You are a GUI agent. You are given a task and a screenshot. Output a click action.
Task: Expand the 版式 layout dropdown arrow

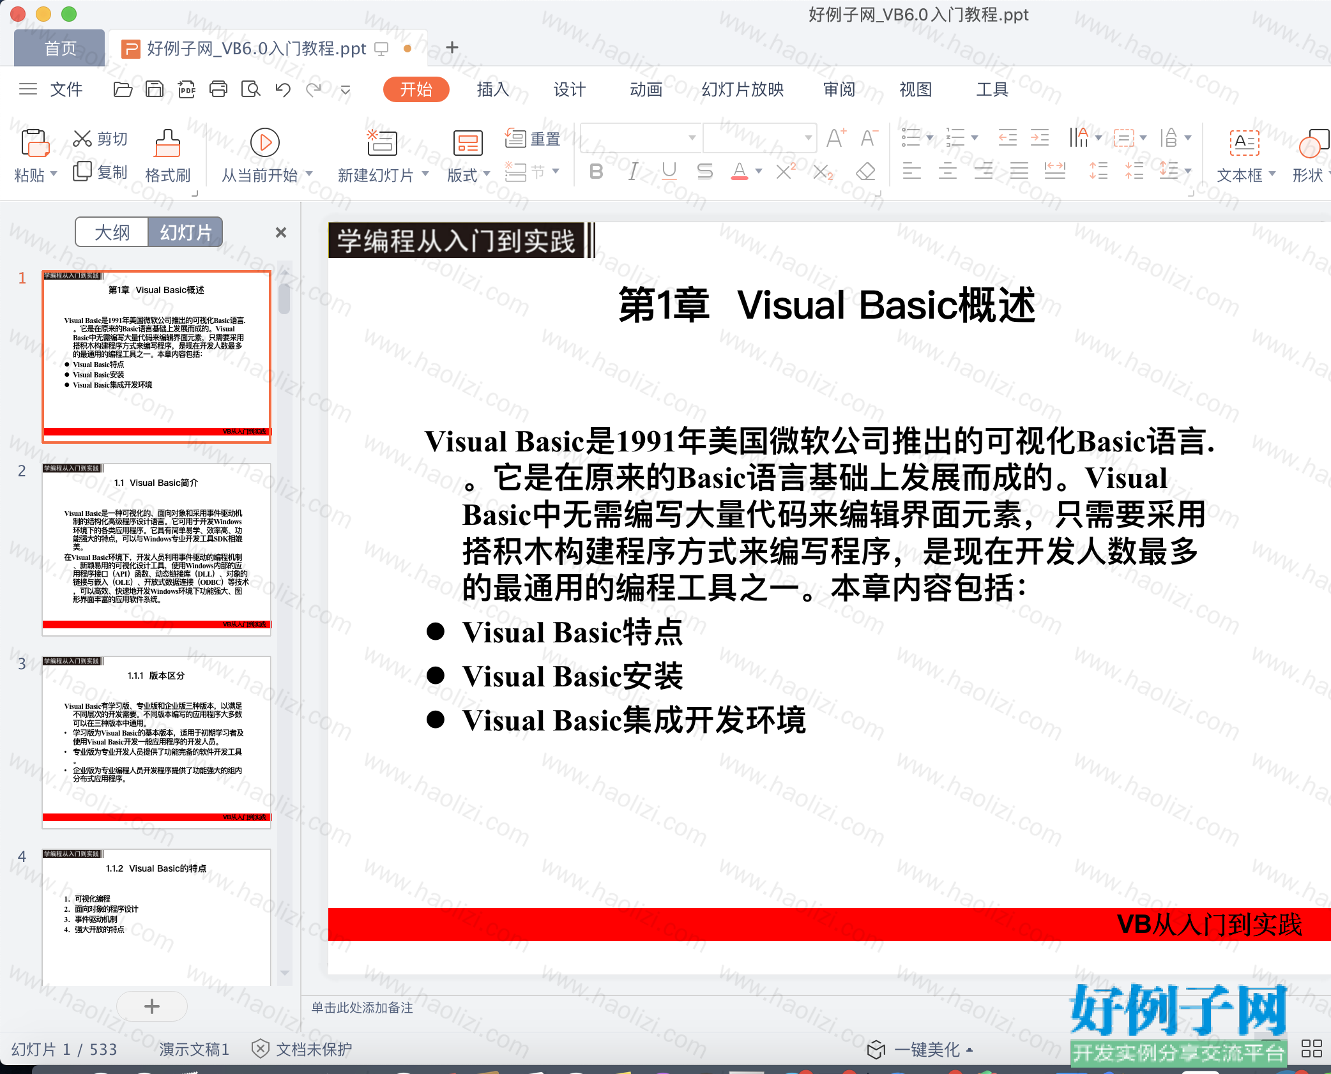pos(487,174)
